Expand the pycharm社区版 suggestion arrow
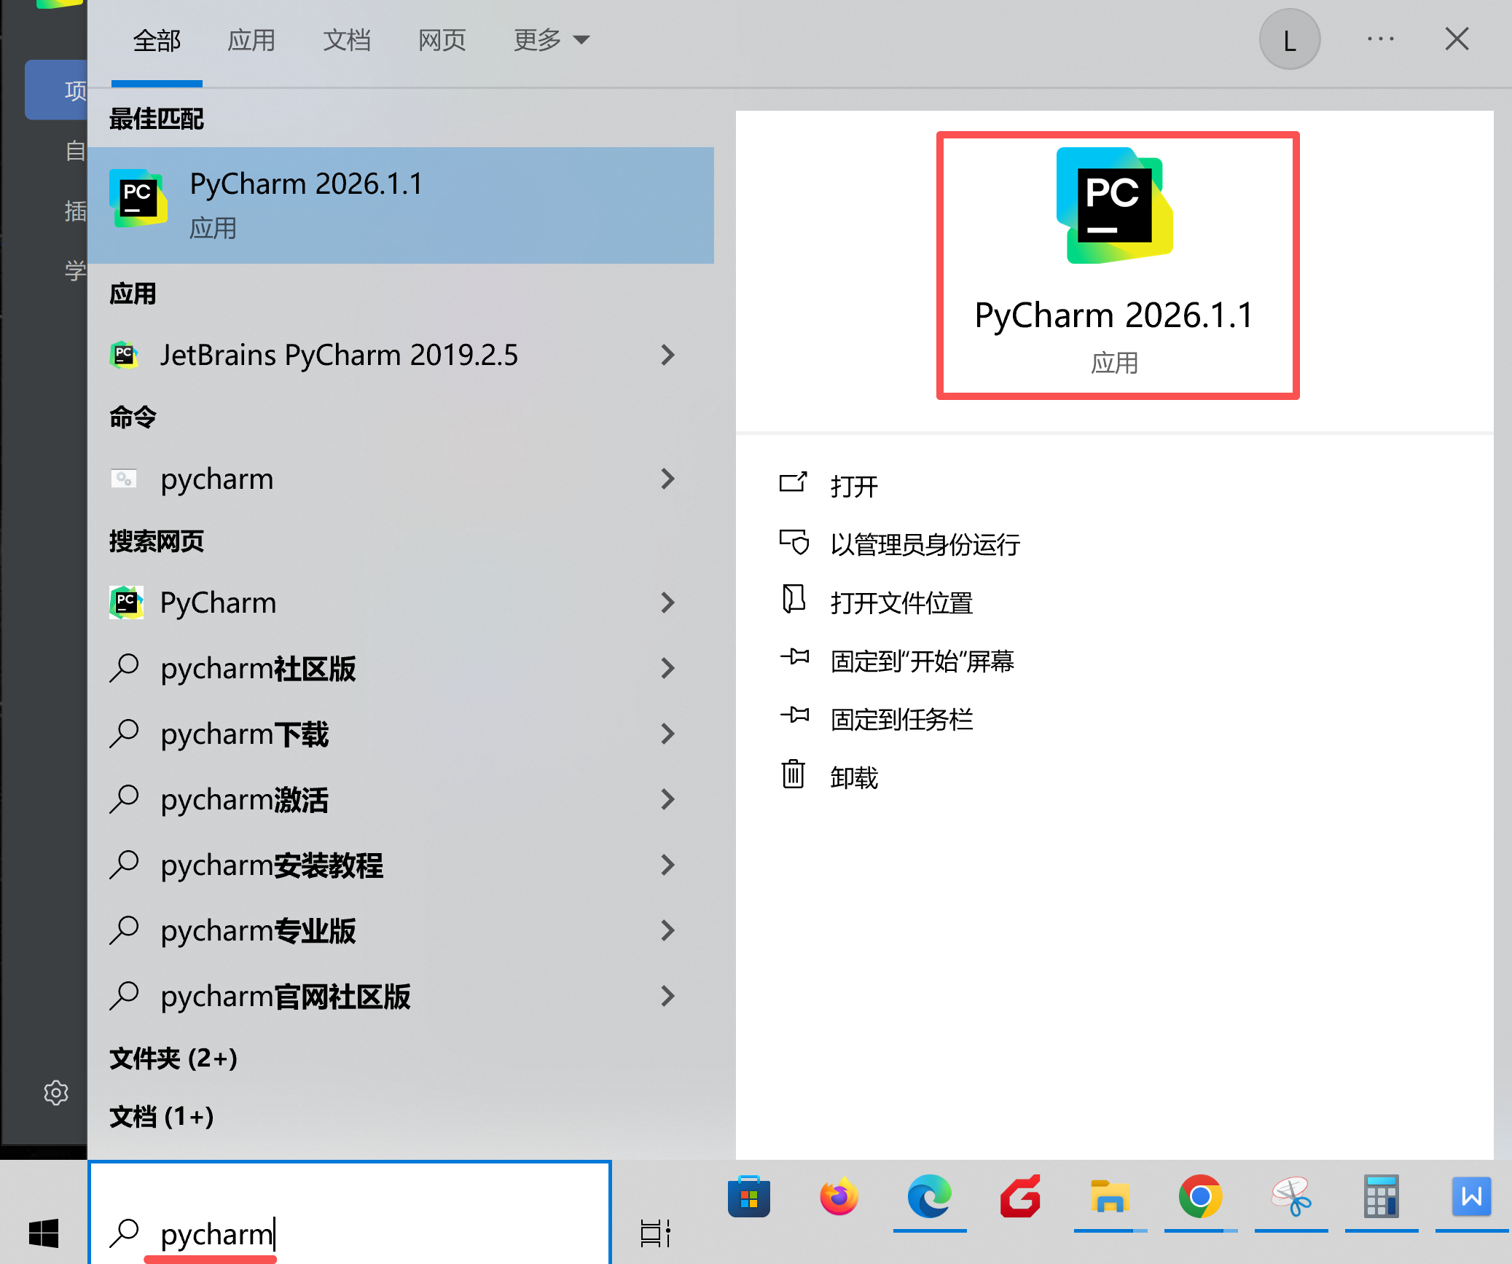 pyautogui.click(x=667, y=668)
